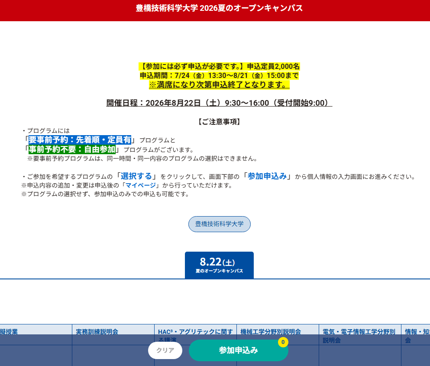The width and height of the screenshot is (430, 366).
Task: Click the blue マイページ text
Action: click(141, 185)
